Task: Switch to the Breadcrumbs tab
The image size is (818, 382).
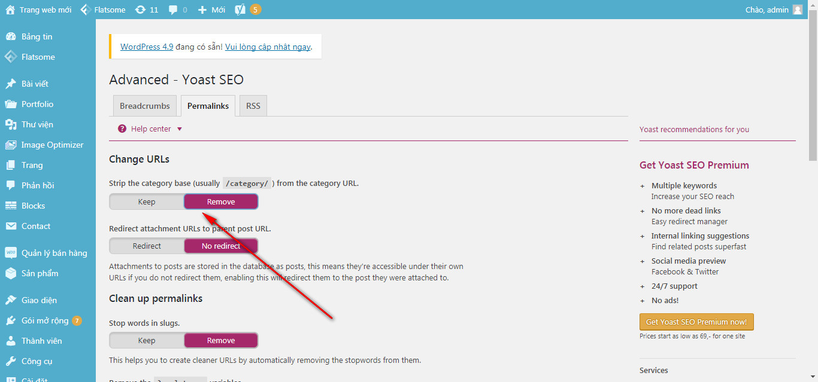Action: (x=144, y=106)
